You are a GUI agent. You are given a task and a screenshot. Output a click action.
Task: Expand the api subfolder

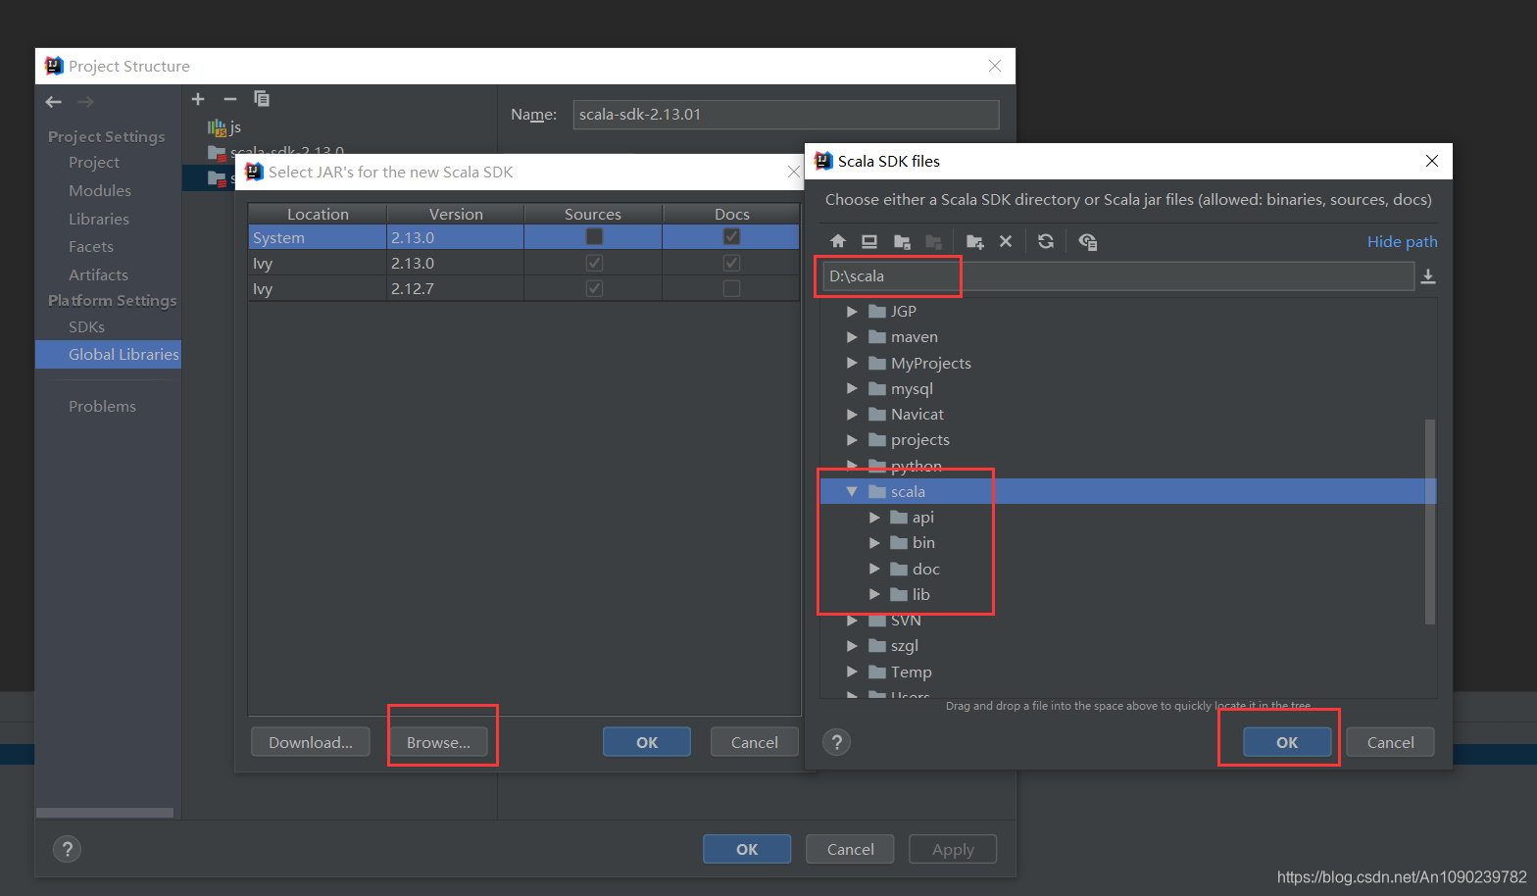click(x=874, y=518)
